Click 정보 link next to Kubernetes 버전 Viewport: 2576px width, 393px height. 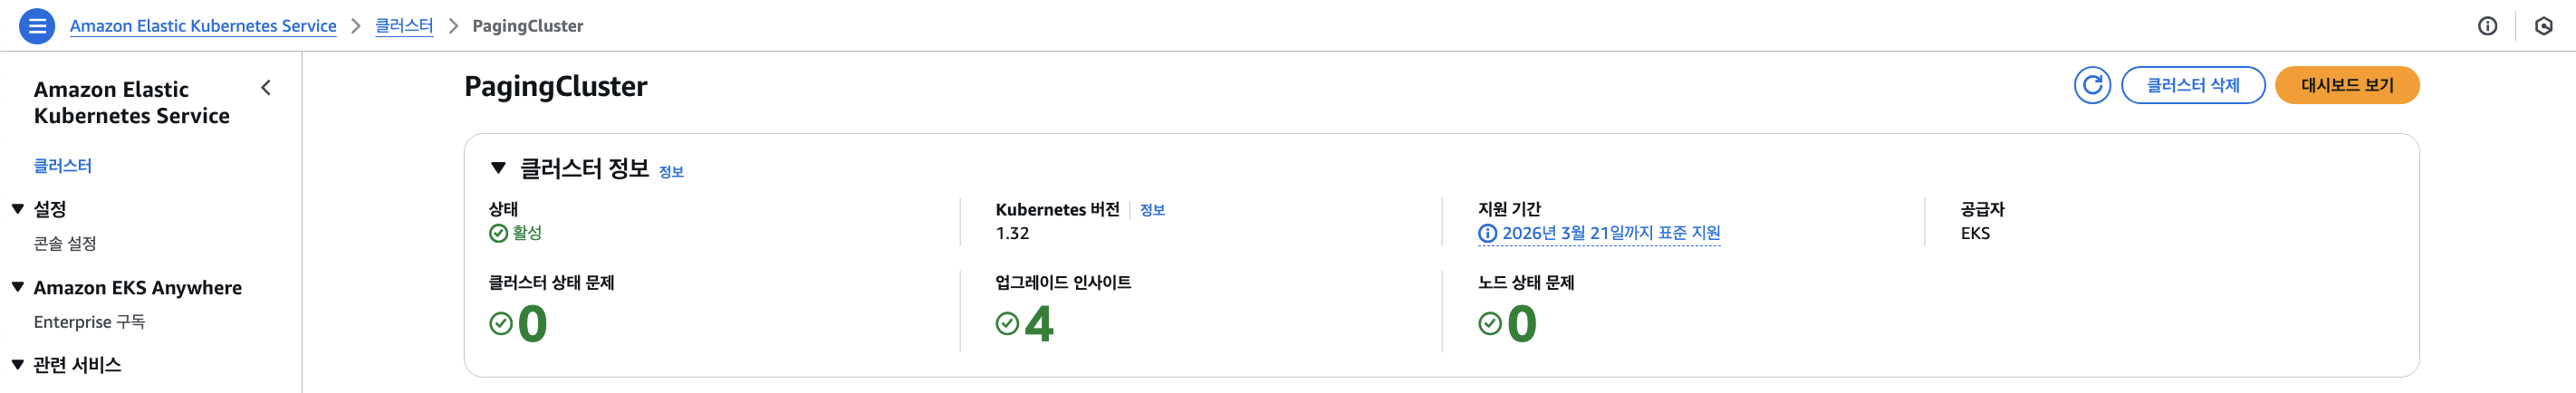coord(1152,210)
